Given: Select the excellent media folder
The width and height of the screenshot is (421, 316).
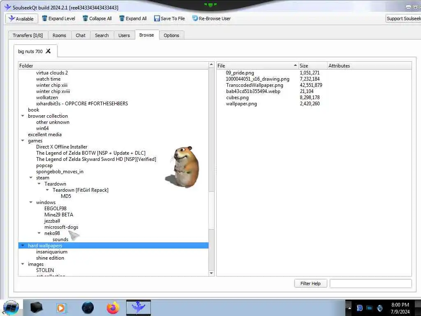Looking at the screenshot, I should click(x=45, y=135).
